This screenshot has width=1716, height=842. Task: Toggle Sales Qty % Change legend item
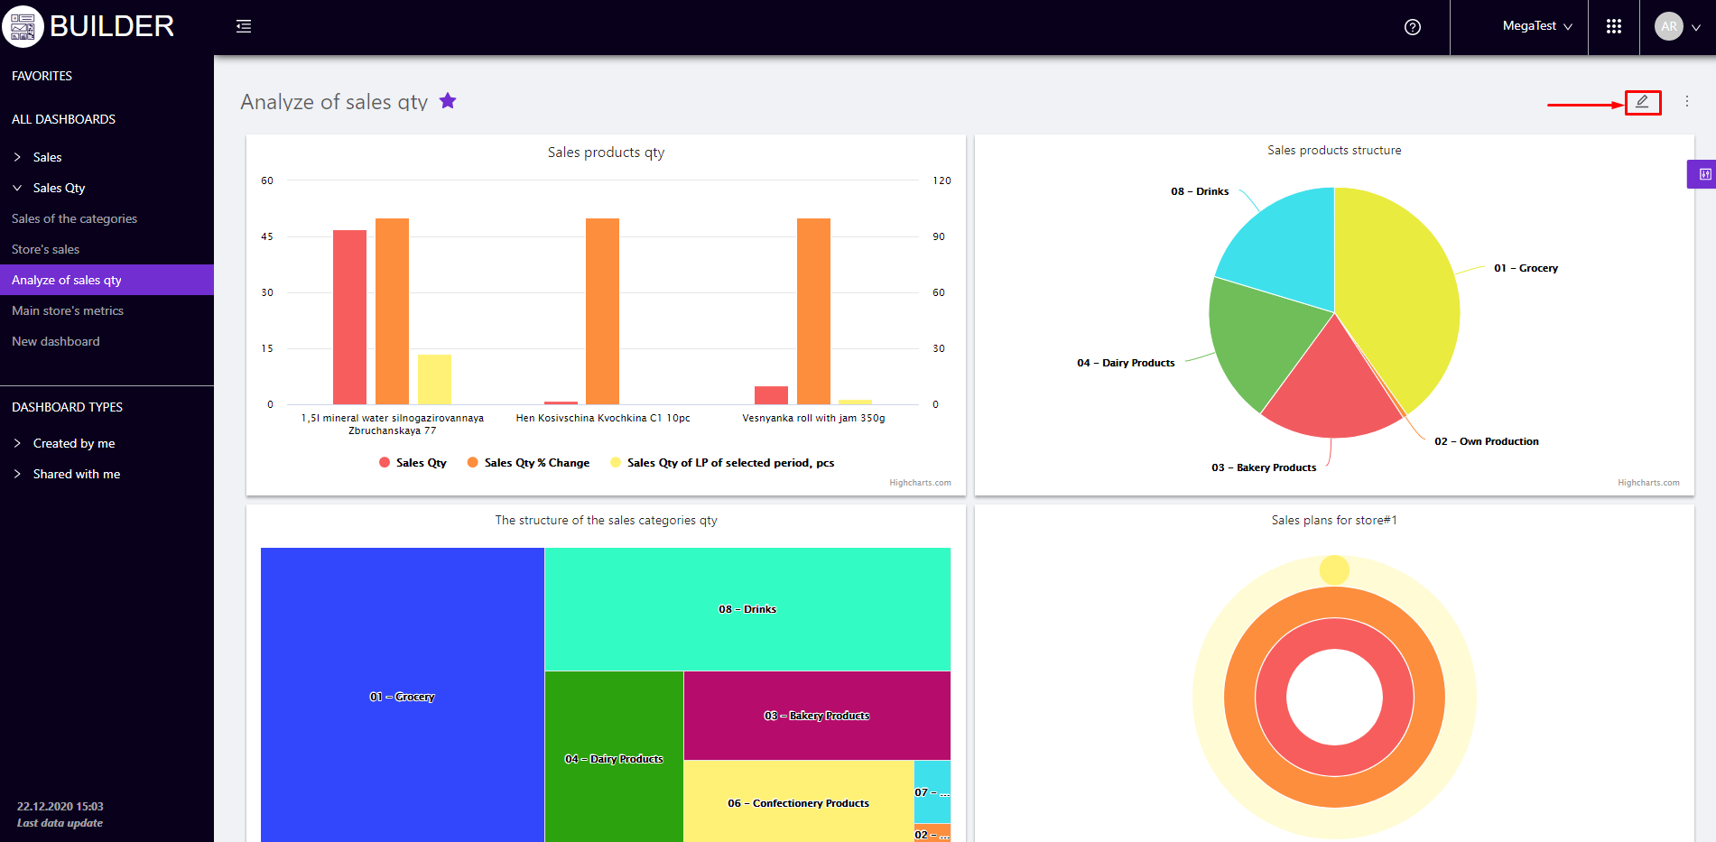[528, 463]
